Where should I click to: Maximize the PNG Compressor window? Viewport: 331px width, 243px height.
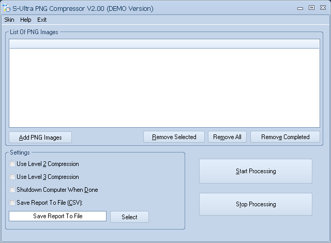point(311,8)
